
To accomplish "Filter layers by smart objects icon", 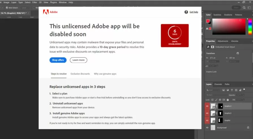I will point(240,90).
